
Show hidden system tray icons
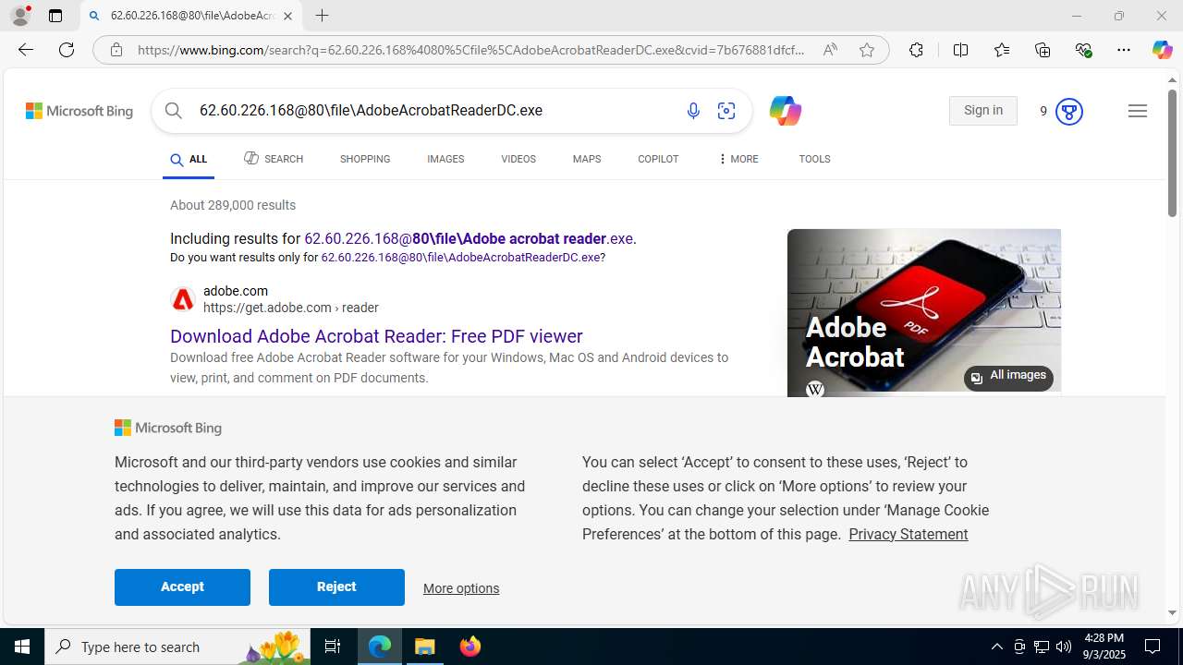coord(996,647)
